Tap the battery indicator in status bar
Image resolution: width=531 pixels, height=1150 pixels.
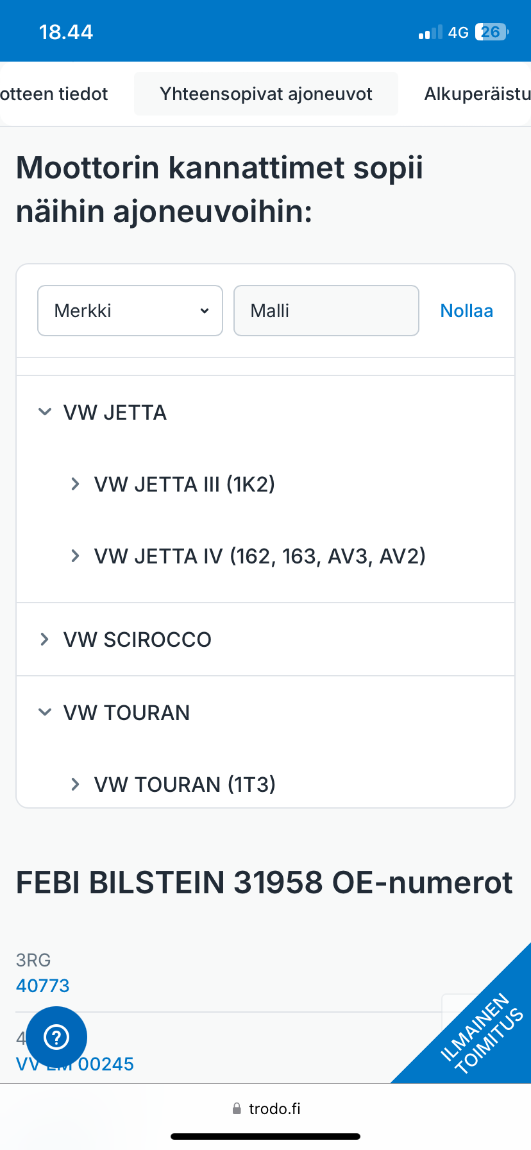(491, 32)
